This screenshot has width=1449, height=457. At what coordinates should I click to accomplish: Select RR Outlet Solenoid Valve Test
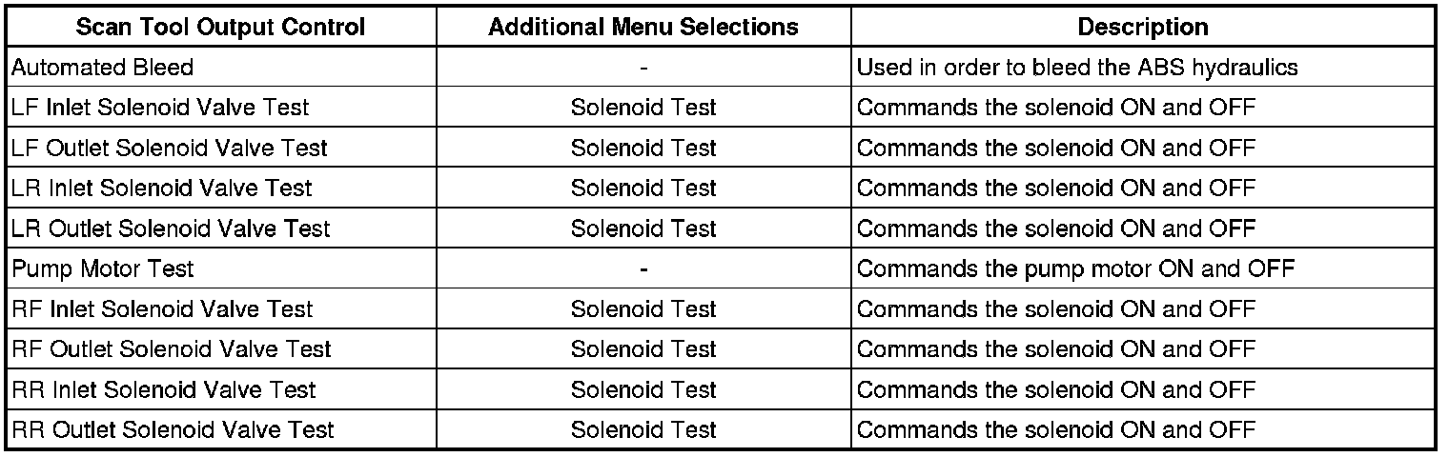tap(173, 430)
